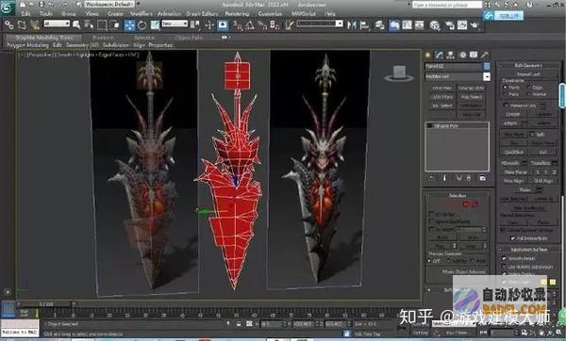Enable the By Vertex checkbox
The image size is (566, 341).
click(x=431, y=214)
